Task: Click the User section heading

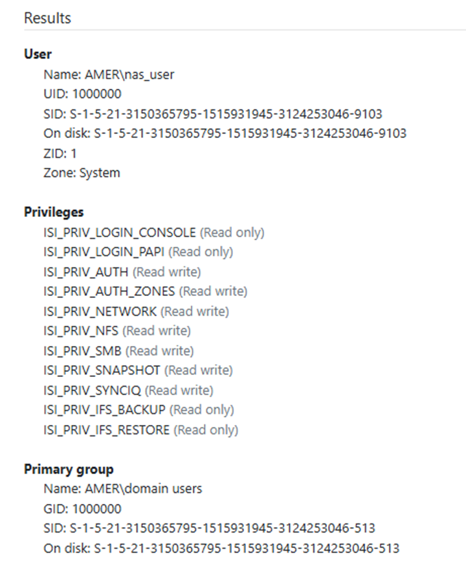Action: 38,54
